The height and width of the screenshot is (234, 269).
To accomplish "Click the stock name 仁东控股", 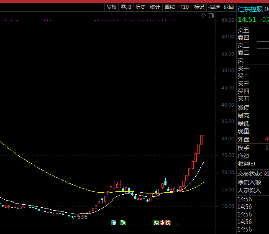I will tap(250, 9).
